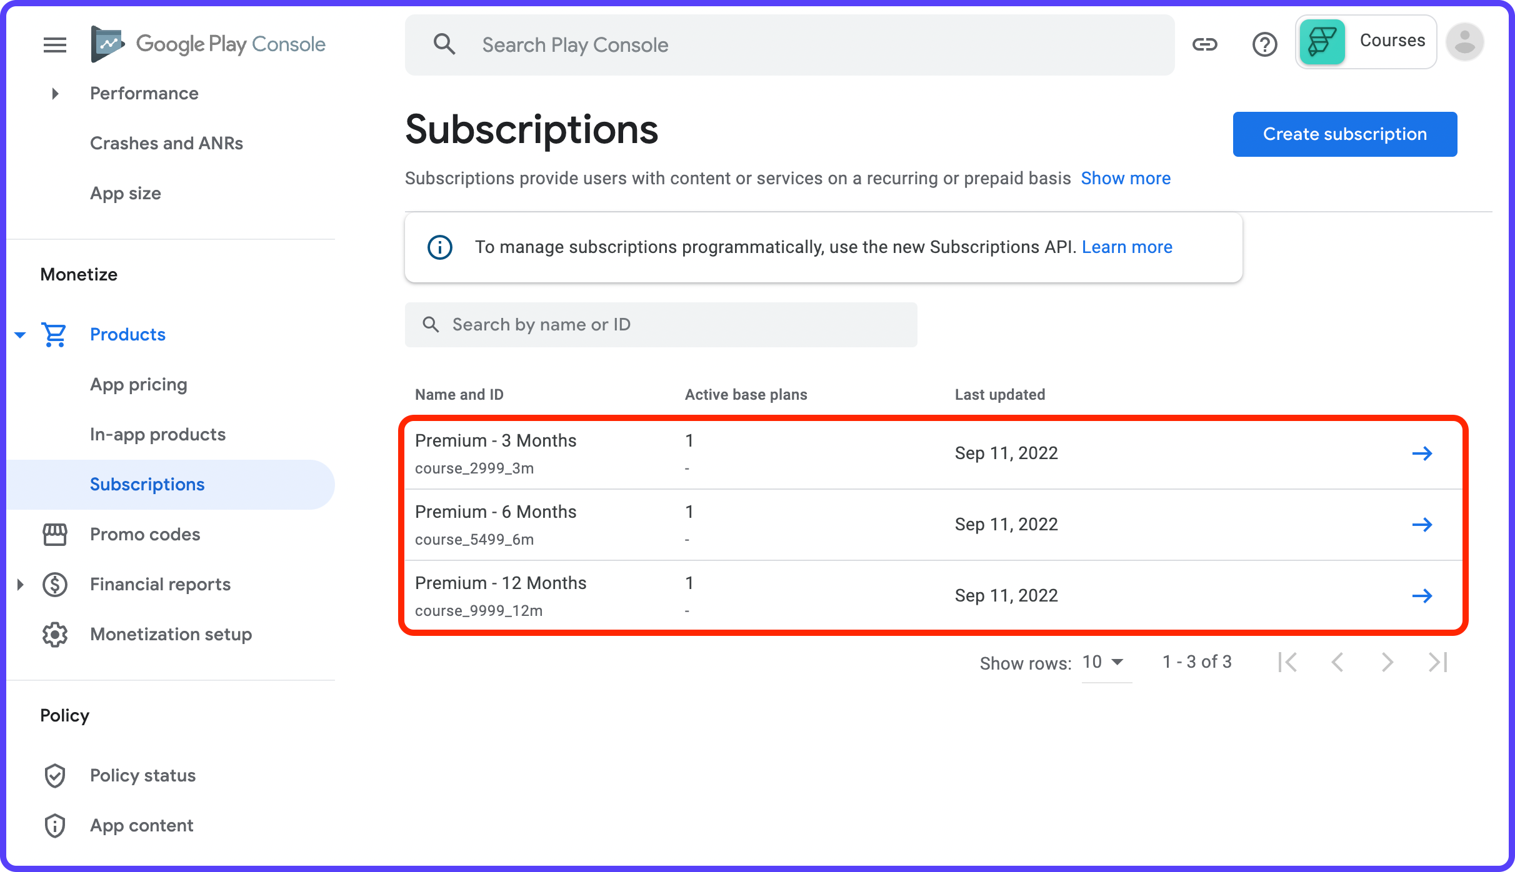This screenshot has width=1515, height=872.
Task: Select Subscriptions in the sidebar
Action: click(147, 484)
